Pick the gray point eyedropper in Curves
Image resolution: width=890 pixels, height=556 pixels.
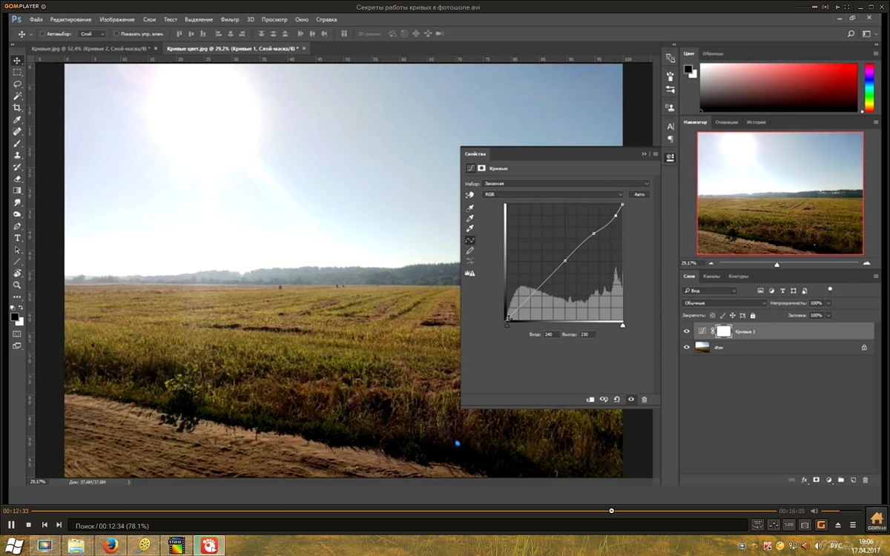(470, 219)
